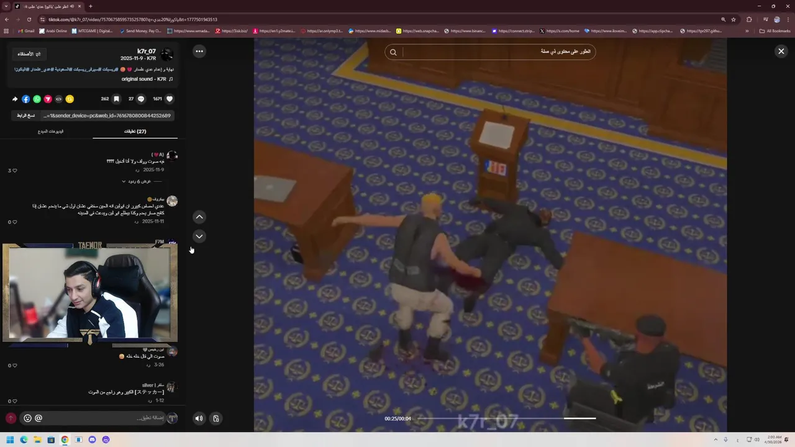Open Microsoft Edge from the taskbar
Image resolution: width=795 pixels, height=447 pixels.
tap(24, 440)
